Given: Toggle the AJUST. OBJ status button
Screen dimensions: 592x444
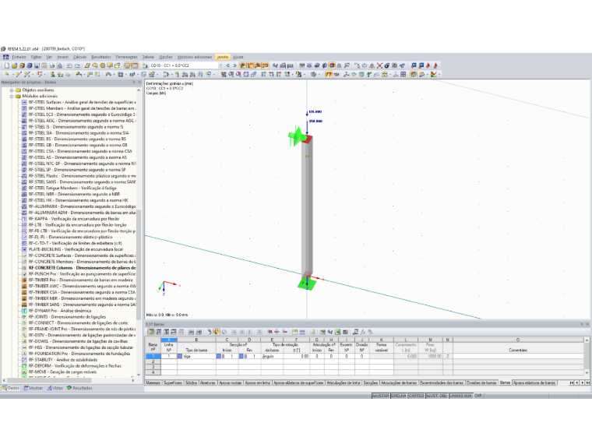Looking at the screenshot, I should tap(437, 396).
